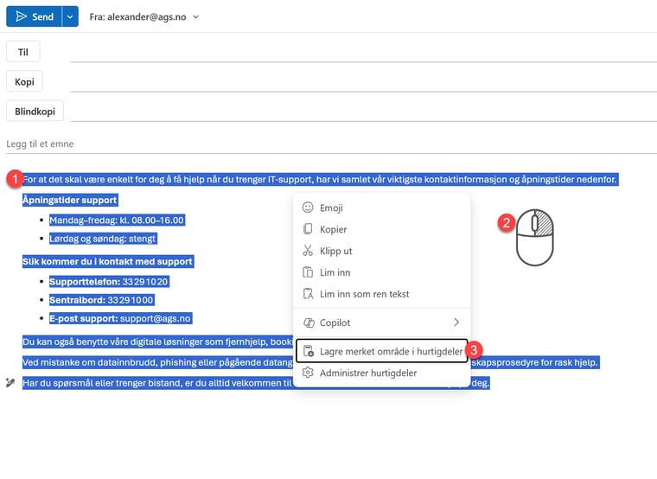Click the Send paper-plane icon

(x=21, y=16)
